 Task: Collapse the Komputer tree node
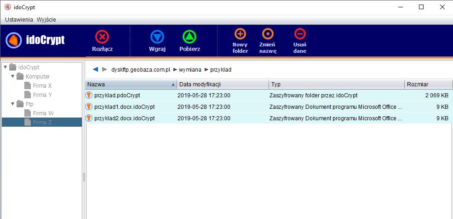tap(13, 77)
